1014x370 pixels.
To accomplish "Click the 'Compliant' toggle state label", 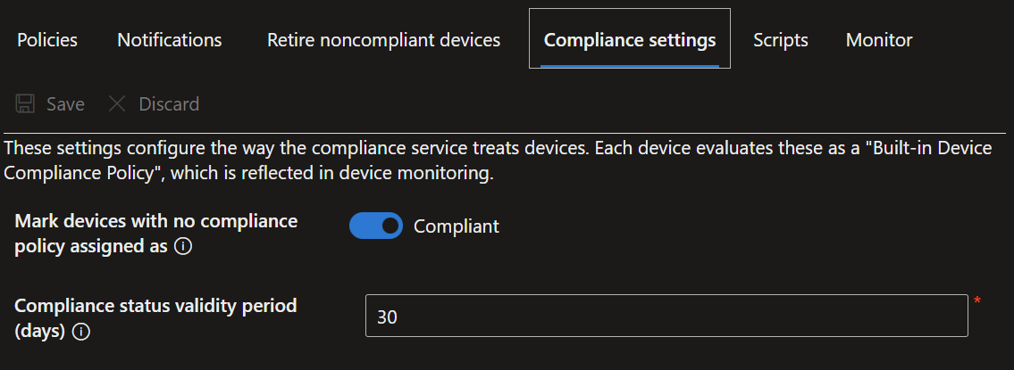I will pyautogui.click(x=457, y=226).
